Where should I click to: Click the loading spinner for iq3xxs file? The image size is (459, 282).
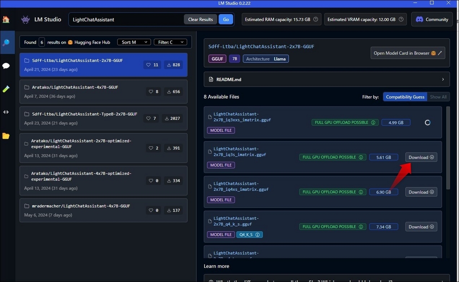(x=428, y=122)
